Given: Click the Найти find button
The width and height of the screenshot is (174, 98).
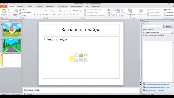Looking at the screenshot, I should (x=167, y=10).
